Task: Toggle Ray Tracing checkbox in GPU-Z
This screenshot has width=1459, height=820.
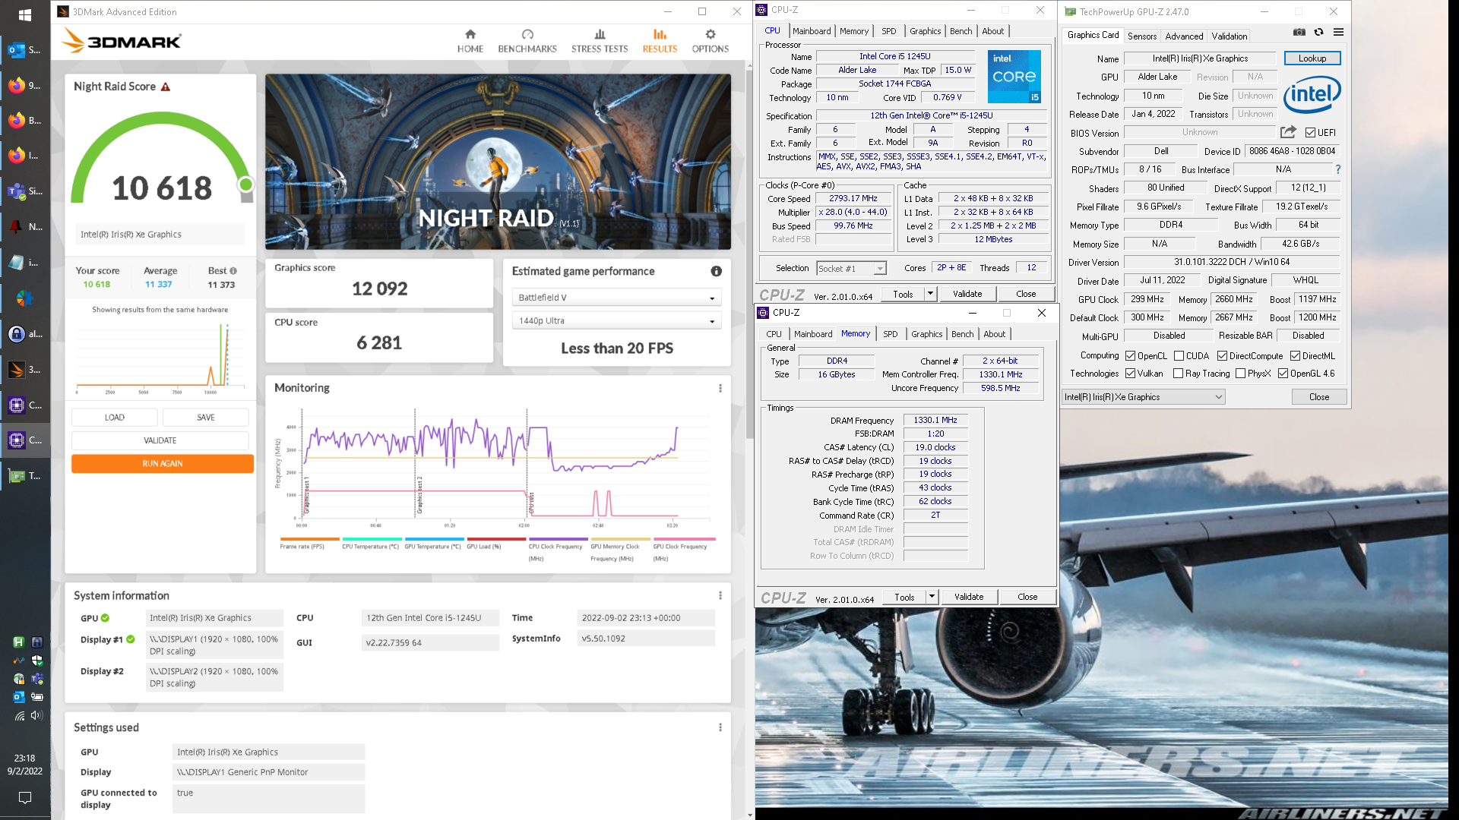Action: [x=1178, y=374]
